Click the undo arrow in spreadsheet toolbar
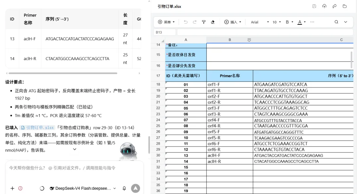Image resolution: width=357 pixels, height=194 pixels. 185,22
